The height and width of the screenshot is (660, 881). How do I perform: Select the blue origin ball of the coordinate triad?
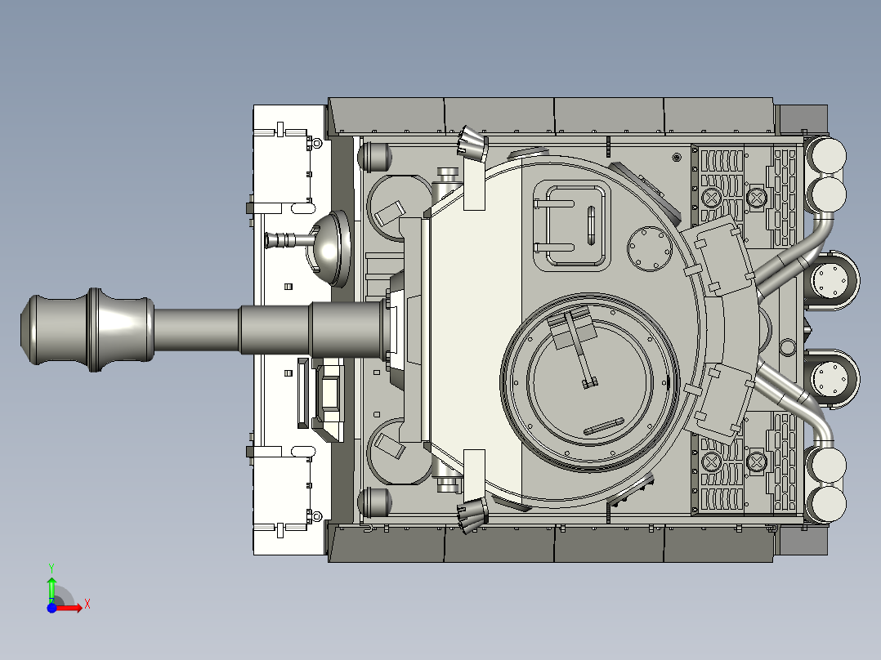(51, 608)
